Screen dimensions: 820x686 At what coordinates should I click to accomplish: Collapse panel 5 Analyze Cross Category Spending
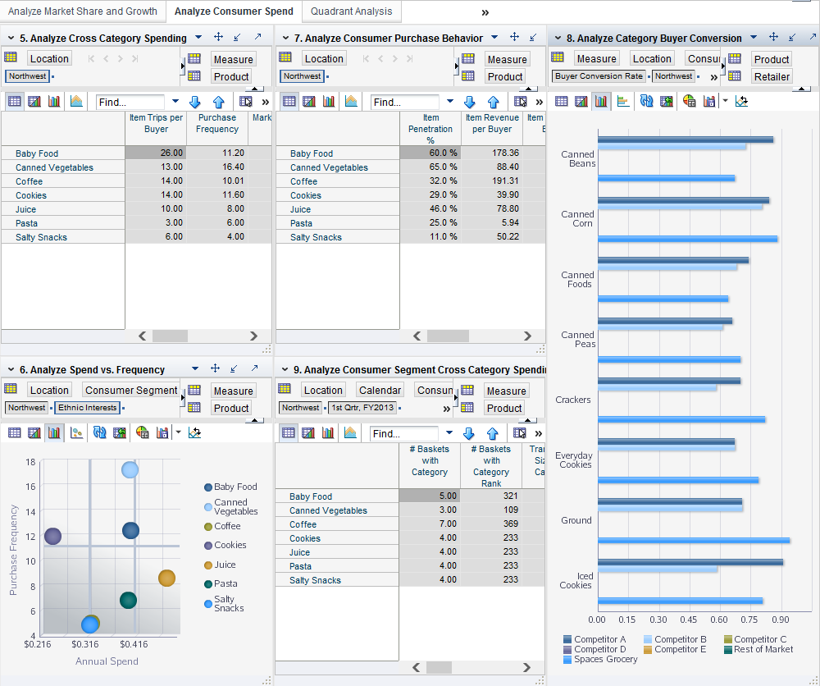[x=11, y=38]
